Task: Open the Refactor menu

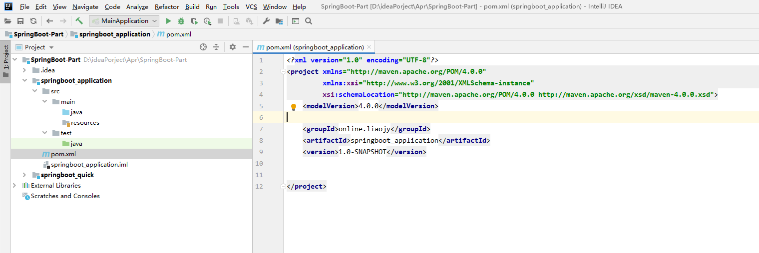Action: [x=167, y=7]
